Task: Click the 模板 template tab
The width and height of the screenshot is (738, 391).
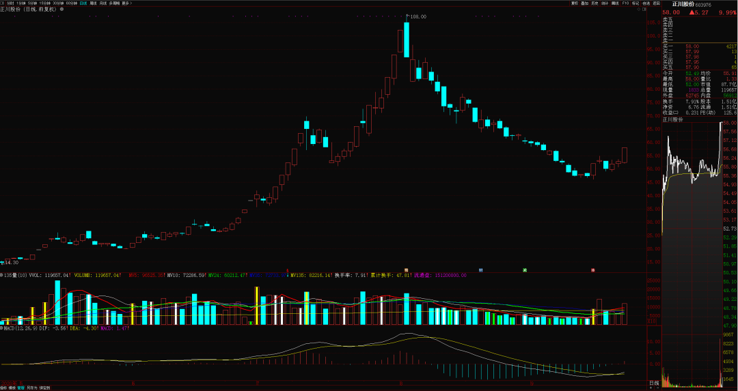Action: [12, 388]
